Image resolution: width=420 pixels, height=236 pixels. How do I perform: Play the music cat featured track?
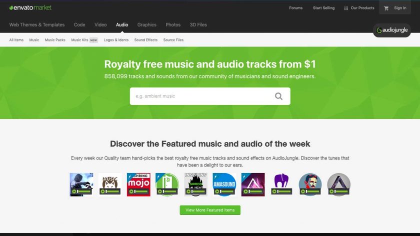pos(102,192)
